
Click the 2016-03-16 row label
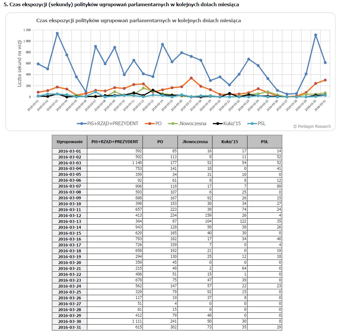point(70,239)
